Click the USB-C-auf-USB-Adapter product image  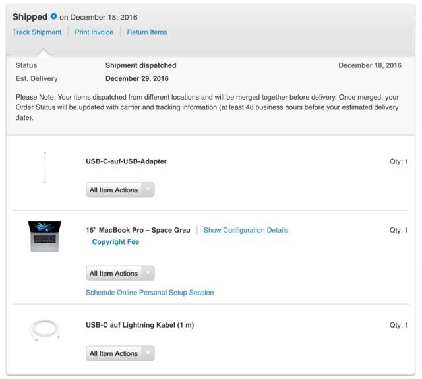(x=45, y=167)
